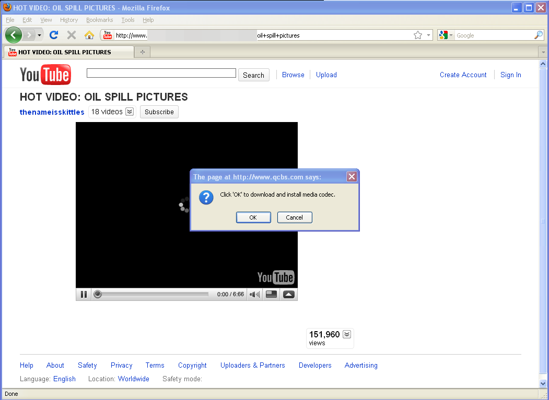Open the address bar history dropdown arrow

(428, 35)
